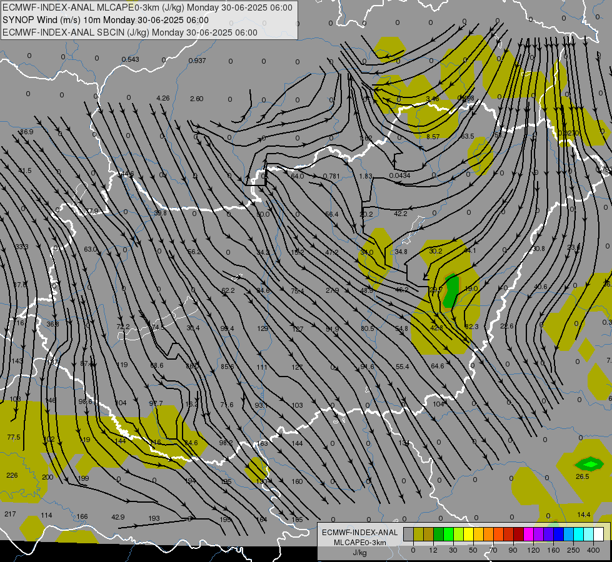
Task: Click the dark green legend swatch
Action: click(439, 534)
